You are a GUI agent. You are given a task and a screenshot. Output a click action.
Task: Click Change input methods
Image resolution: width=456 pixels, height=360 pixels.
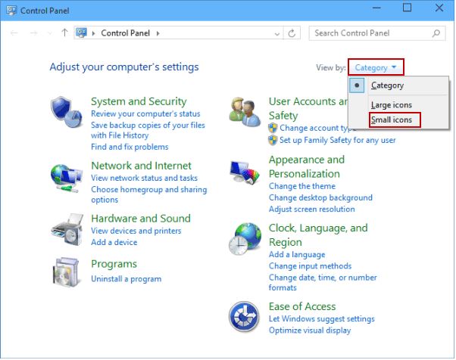[x=310, y=266]
